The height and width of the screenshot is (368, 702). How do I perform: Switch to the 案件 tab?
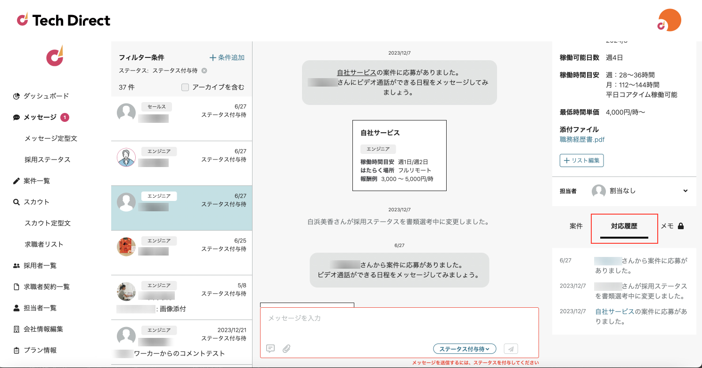576,226
